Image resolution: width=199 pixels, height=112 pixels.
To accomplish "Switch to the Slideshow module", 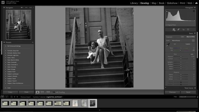I will (x=172, y=3).
